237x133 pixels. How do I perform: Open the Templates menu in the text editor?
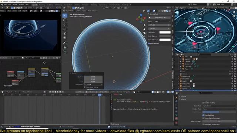[x=127, y=92]
